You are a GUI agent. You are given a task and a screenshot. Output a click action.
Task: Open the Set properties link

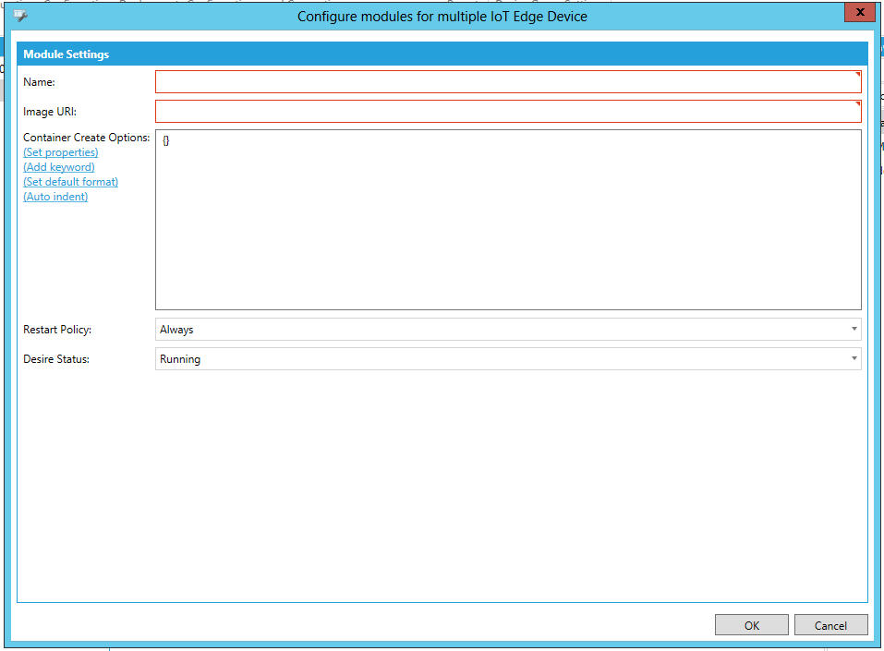pos(61,152)
